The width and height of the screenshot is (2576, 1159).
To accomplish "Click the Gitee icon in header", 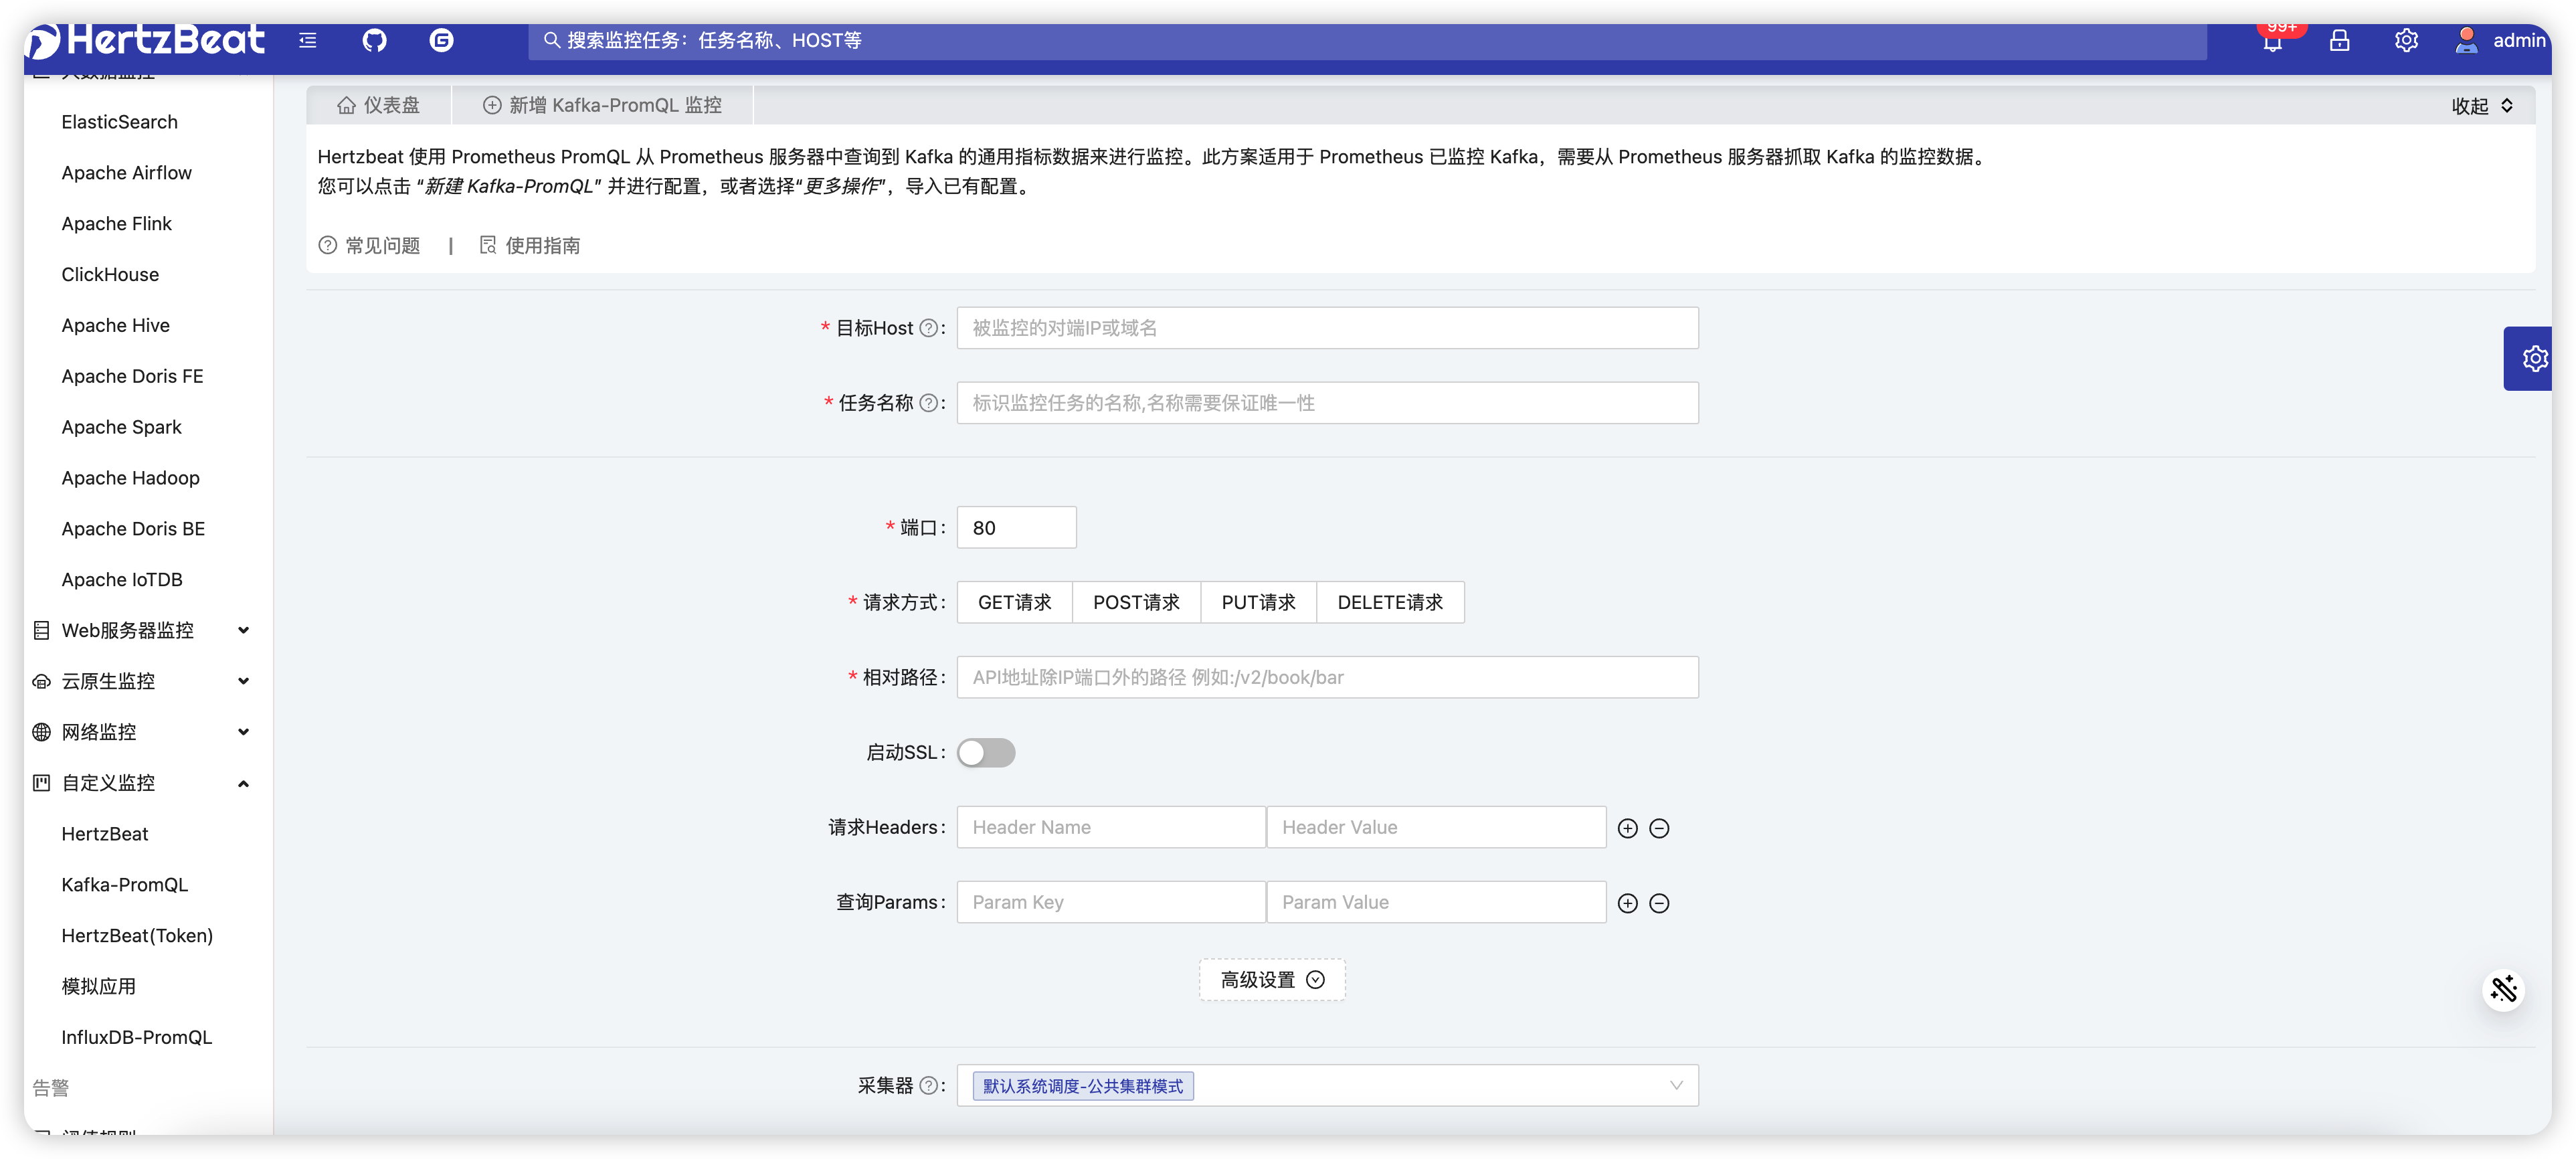I will (441, 40).
